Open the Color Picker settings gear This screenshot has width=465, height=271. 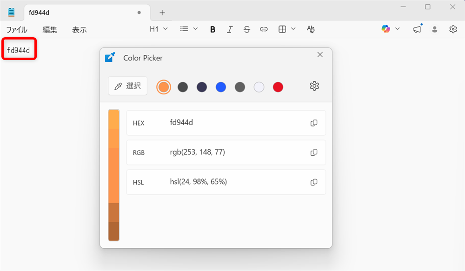point(314,86)
